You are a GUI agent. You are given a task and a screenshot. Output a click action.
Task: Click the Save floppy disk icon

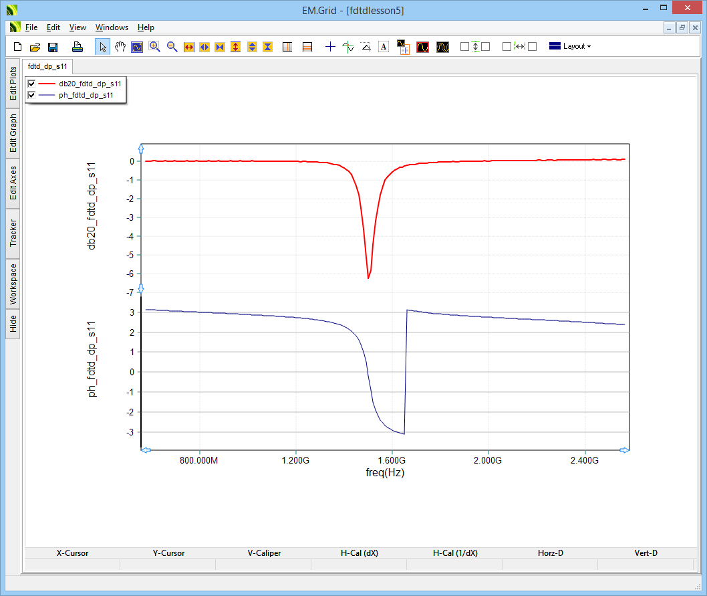53,47
